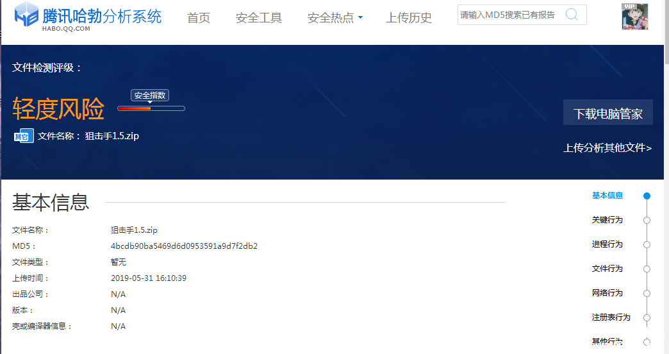Viewport: 669px width, 354px height.
Task: Select the 关键行为 timeline dot
Action: click(x=647, y=221)
